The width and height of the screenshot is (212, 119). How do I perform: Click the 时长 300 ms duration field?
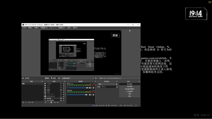pyautogui.click(x=108, y=87)
